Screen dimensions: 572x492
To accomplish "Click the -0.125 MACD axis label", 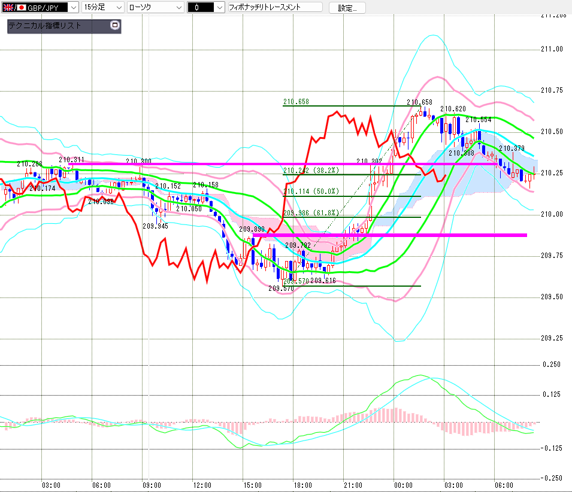I will (x=551, y=448).
